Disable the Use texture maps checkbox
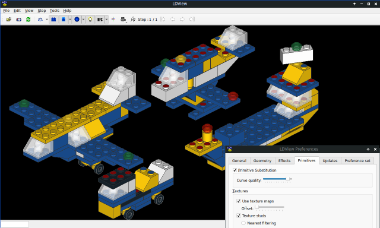Image resolution: width=380 pixels, height=228 pixels. (239, 201)
